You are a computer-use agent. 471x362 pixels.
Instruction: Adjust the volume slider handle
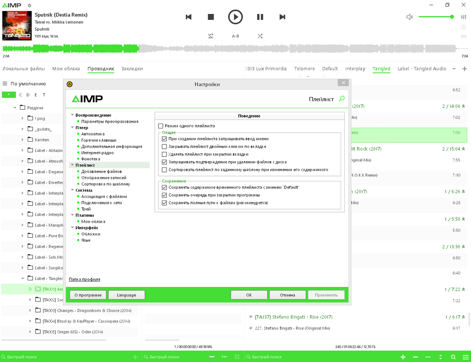(x=452, y=17)
